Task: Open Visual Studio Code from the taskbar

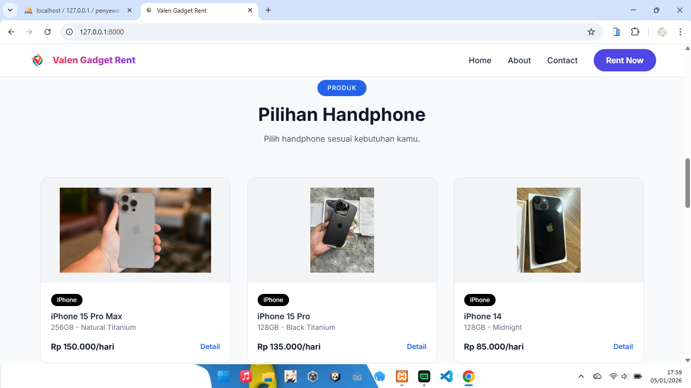Action: (446, 376)
